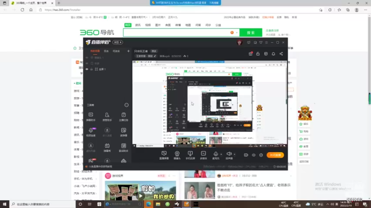Toggle visibility of 摄像头 1 source

pyautogui.click(x=87, y=57)
